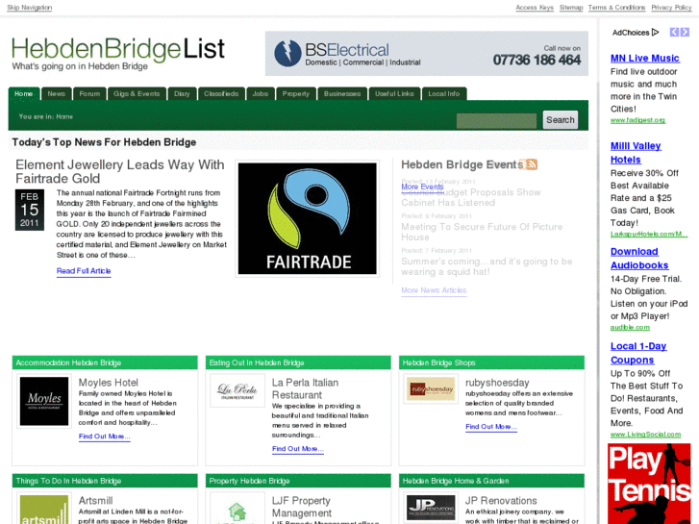Open the Privacy Policy link
The width and height of the screenshot is (699, 524).
(x=671, y=8)
